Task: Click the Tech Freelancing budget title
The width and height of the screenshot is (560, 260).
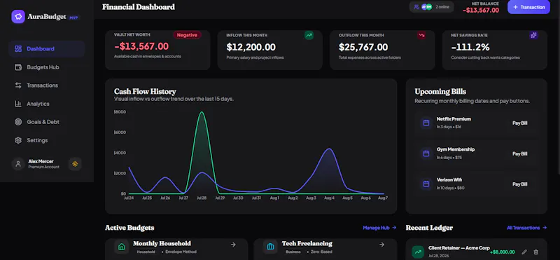Action: pos(307,244)
